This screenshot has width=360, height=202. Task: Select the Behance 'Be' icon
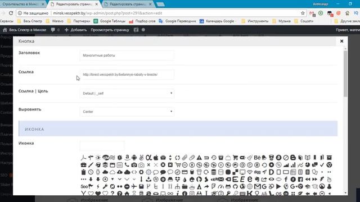(x=258, y=158)
